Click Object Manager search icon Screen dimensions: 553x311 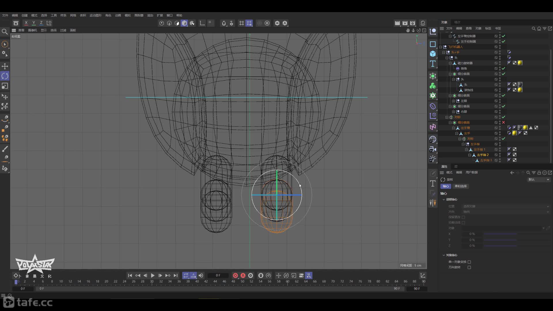pyautogui.click(x=533, y=29)
